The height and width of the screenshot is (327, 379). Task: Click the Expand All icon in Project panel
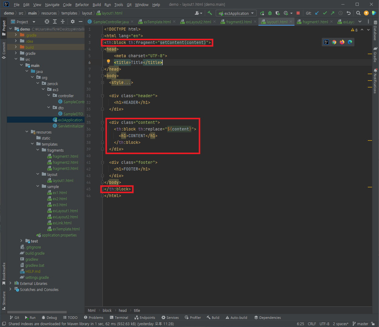(x=55, y=21)
